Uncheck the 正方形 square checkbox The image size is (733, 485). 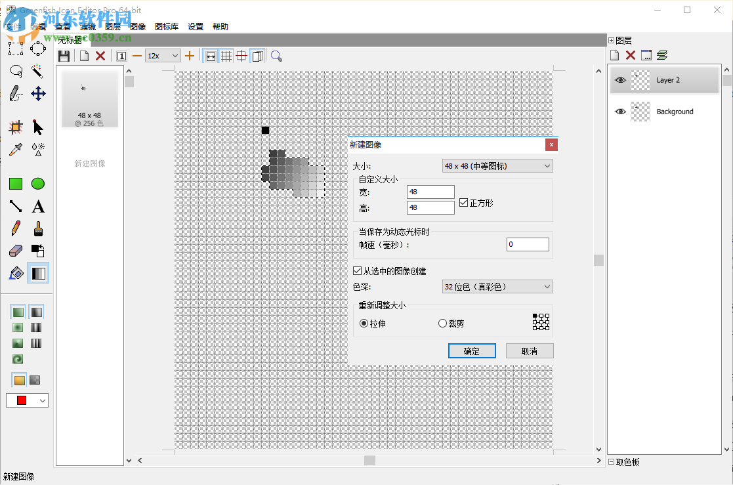click(x=464, y=202)
